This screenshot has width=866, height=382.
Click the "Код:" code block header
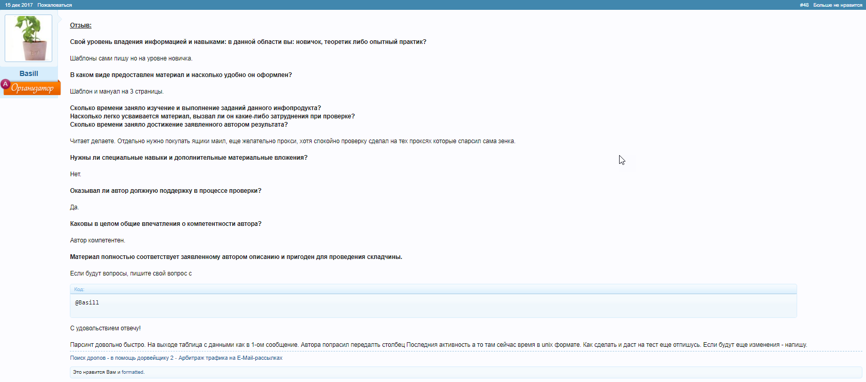click(x=79, y=289)
